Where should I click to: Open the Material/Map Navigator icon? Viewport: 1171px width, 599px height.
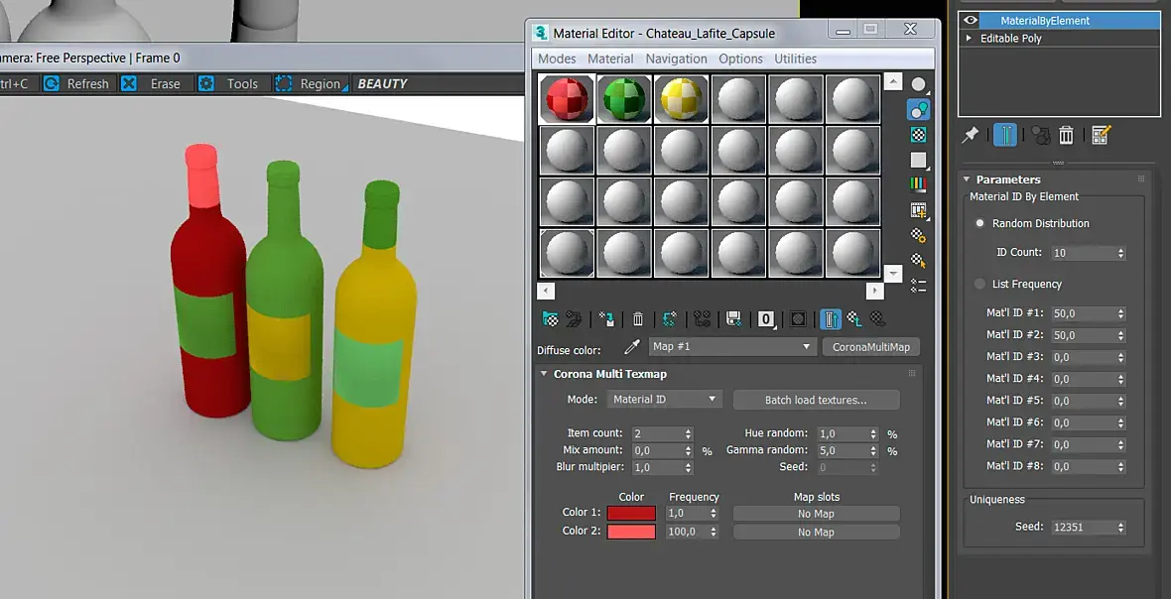(x=919, y=286)
